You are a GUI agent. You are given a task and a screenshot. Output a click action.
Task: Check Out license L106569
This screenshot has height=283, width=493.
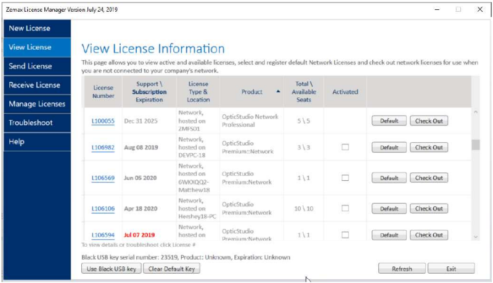click(429, 178)
